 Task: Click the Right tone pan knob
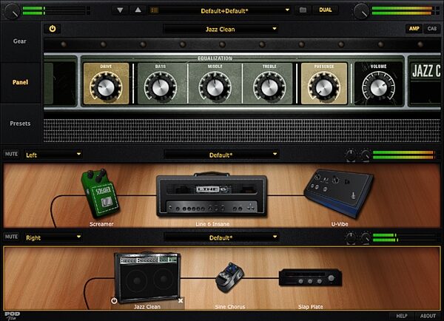point(351,237)
